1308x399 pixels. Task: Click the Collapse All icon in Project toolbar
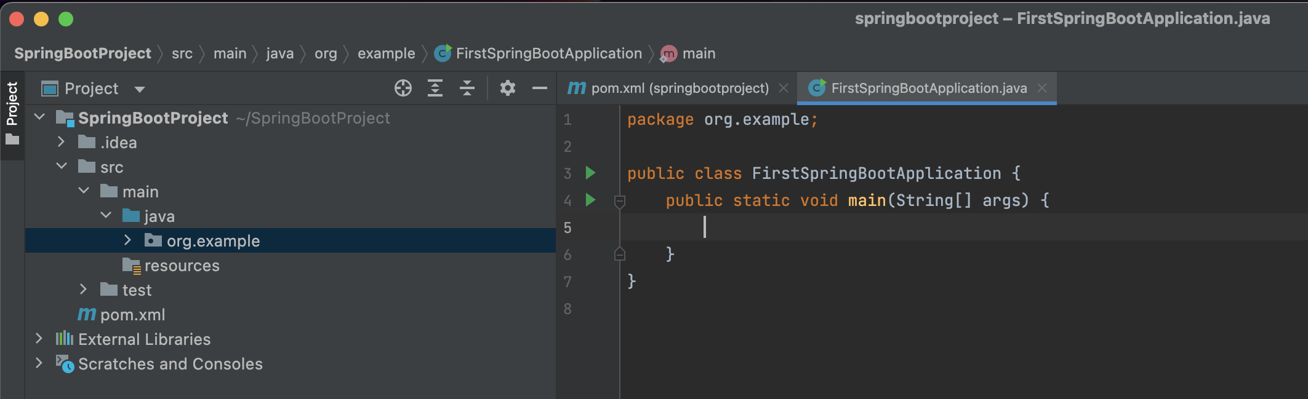(467, 89)
